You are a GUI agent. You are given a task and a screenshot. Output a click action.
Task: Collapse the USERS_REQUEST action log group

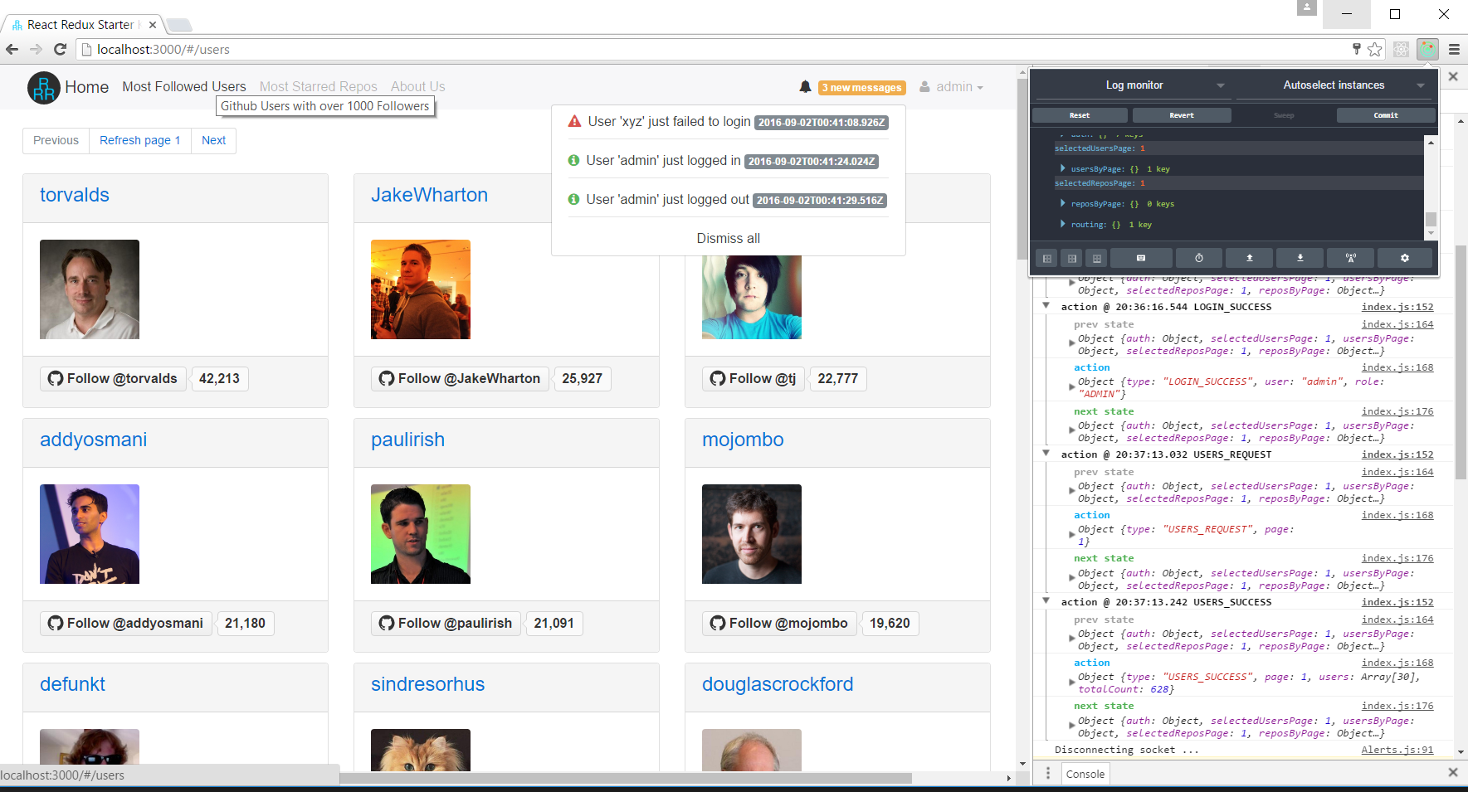(x=1046, y=454)
